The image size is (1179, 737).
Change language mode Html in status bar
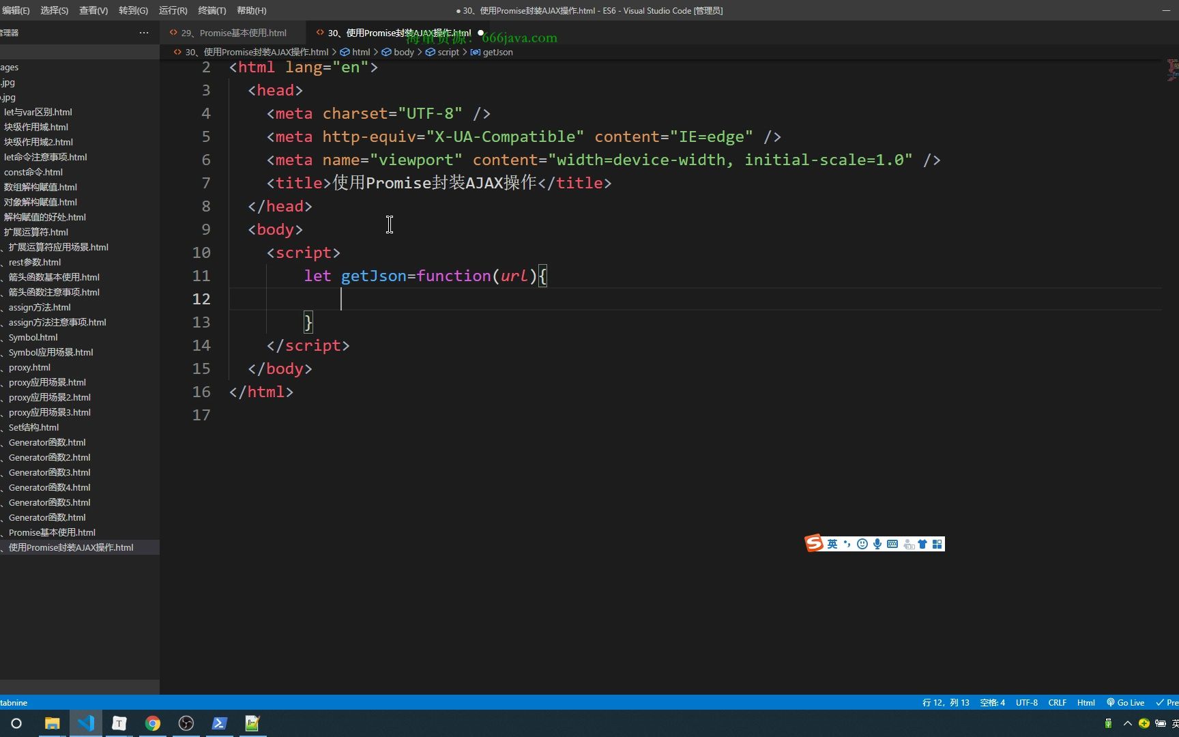tap(1086, 702)
